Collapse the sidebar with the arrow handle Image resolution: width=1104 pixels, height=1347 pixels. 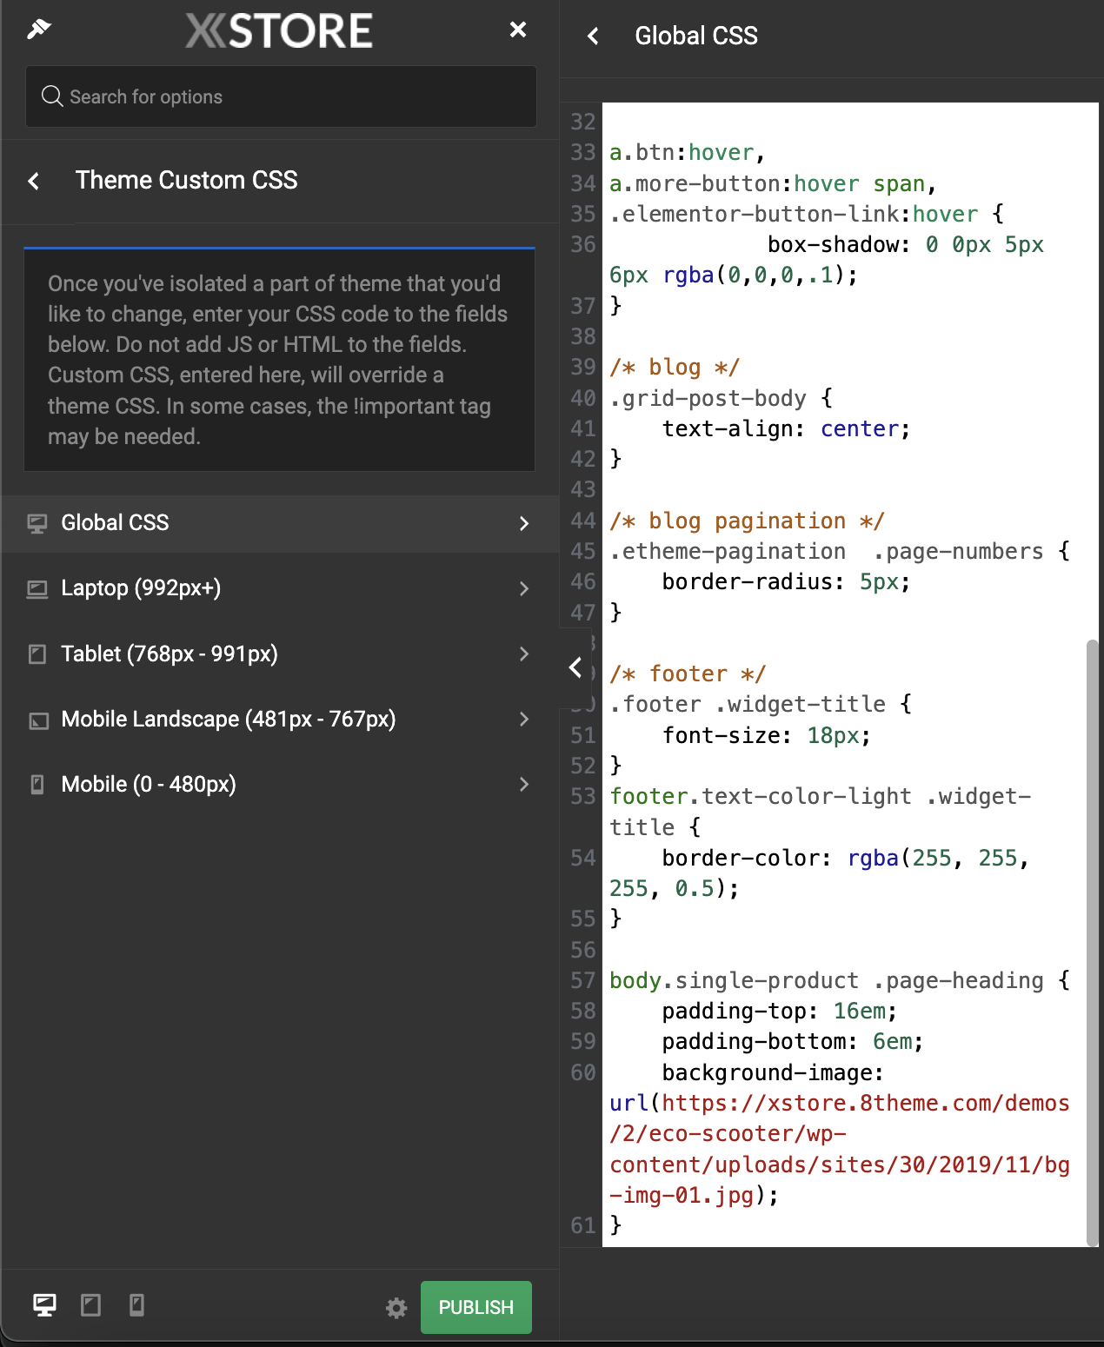(x=575, y=667)
